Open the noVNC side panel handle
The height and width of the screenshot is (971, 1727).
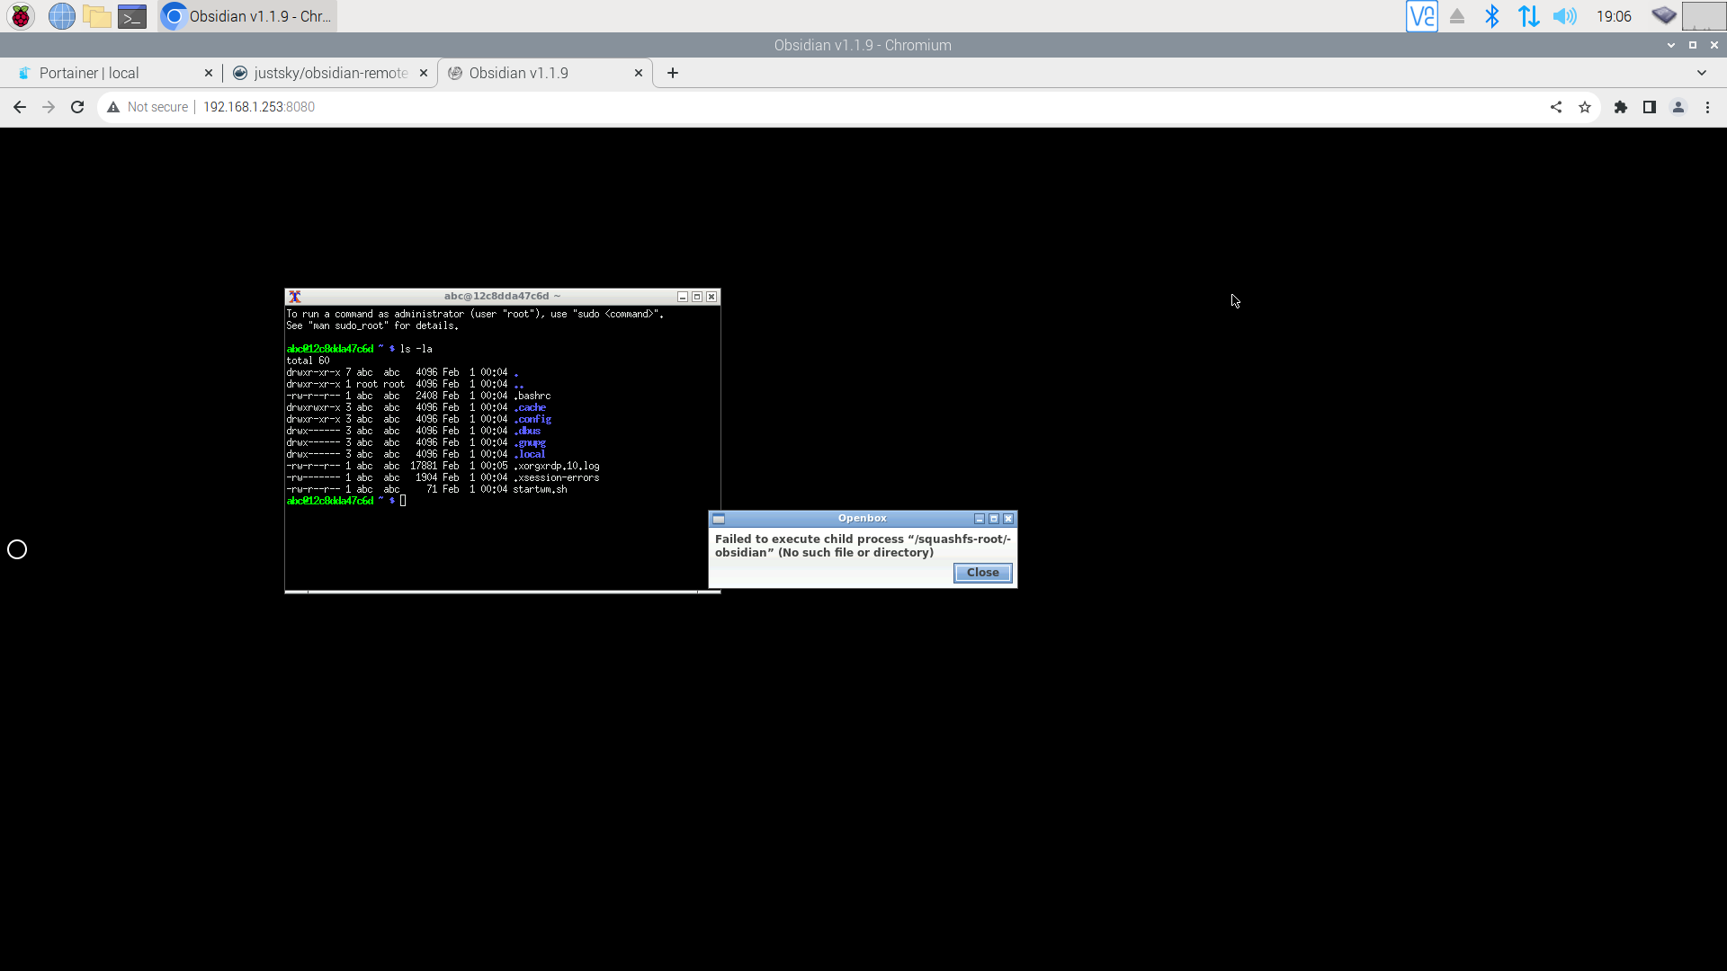tap(17, 549)
